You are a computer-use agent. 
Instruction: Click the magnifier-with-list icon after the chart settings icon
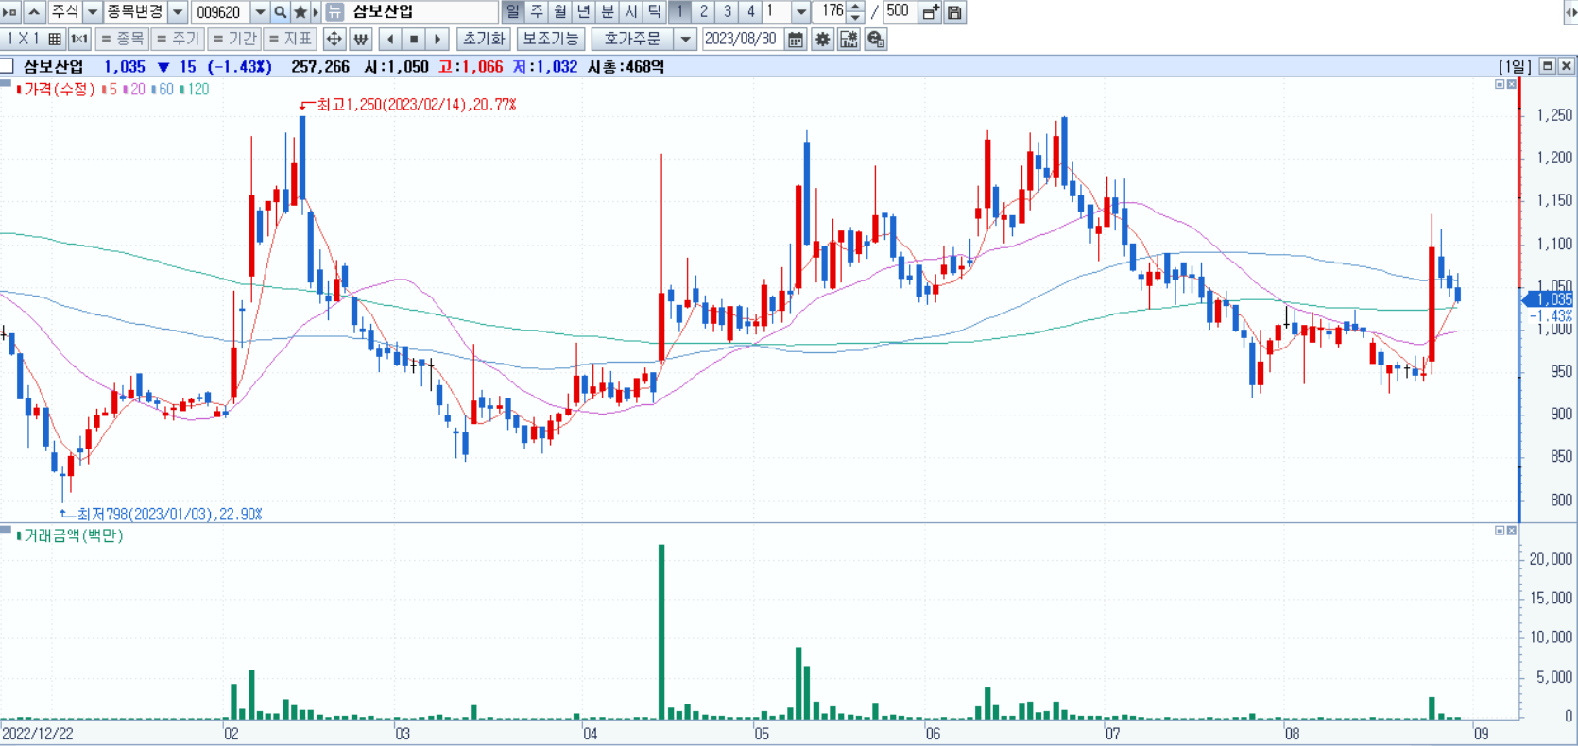[876, 39]
